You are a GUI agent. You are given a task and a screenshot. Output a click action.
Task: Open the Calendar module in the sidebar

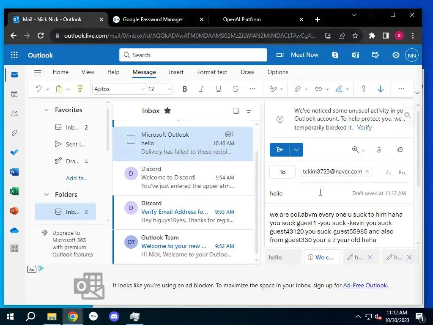(x=14, y=94)
